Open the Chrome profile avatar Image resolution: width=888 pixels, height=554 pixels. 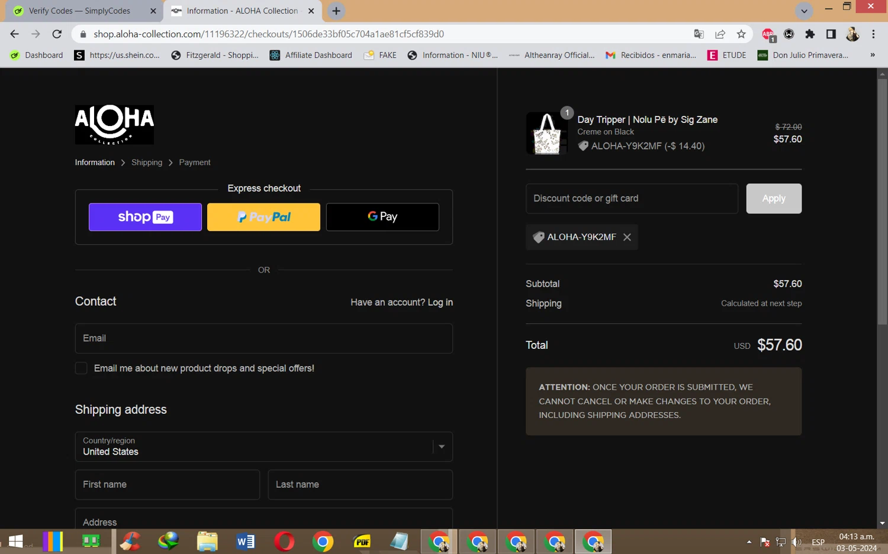click(852, 34)
